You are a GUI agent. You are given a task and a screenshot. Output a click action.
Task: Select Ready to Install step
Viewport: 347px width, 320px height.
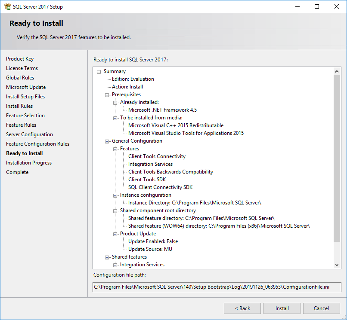[25, 153]
